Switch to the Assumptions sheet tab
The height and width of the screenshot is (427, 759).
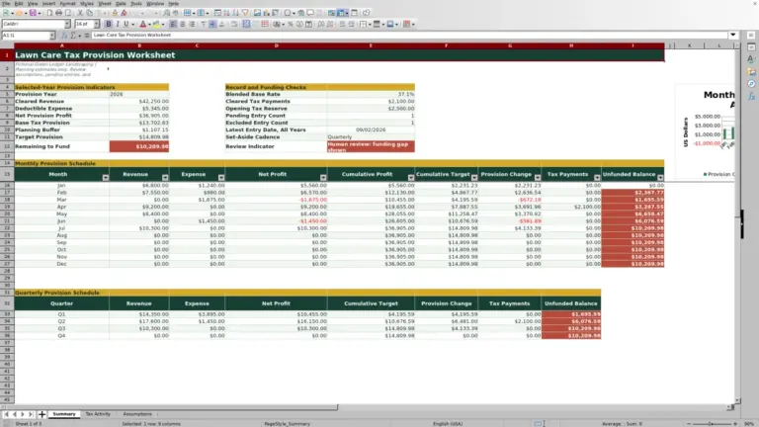pyautogui.click(x=137, y=414)
